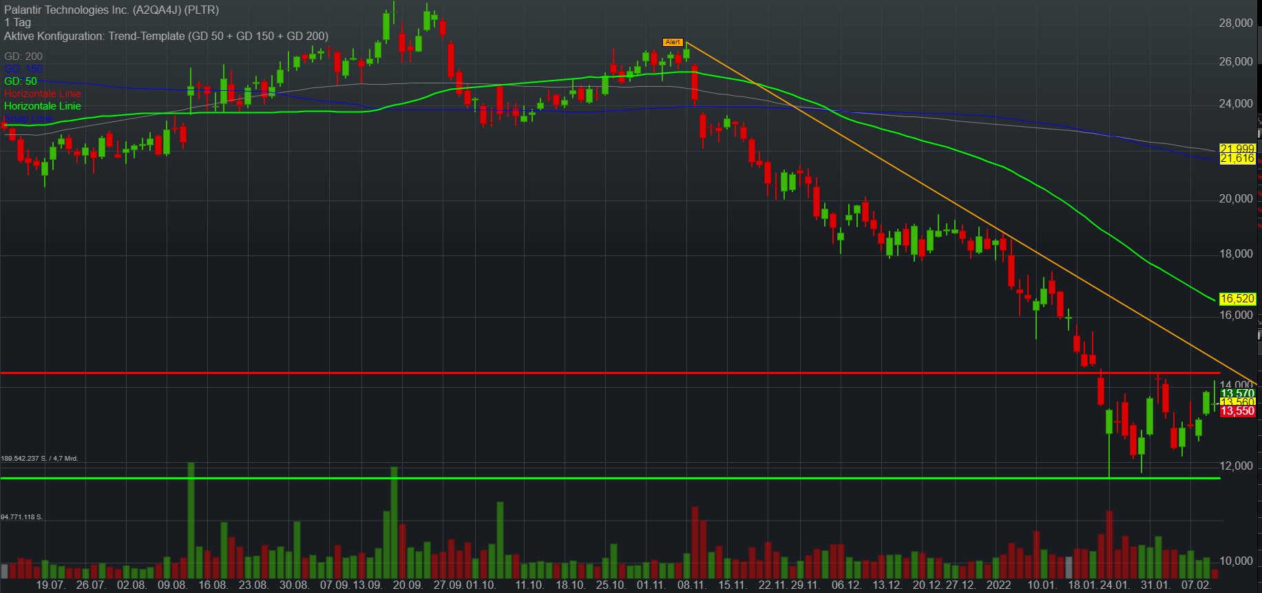Click the 19.07. date label
The width and height of the screenshot is (1262, 593).
(50, 585)
